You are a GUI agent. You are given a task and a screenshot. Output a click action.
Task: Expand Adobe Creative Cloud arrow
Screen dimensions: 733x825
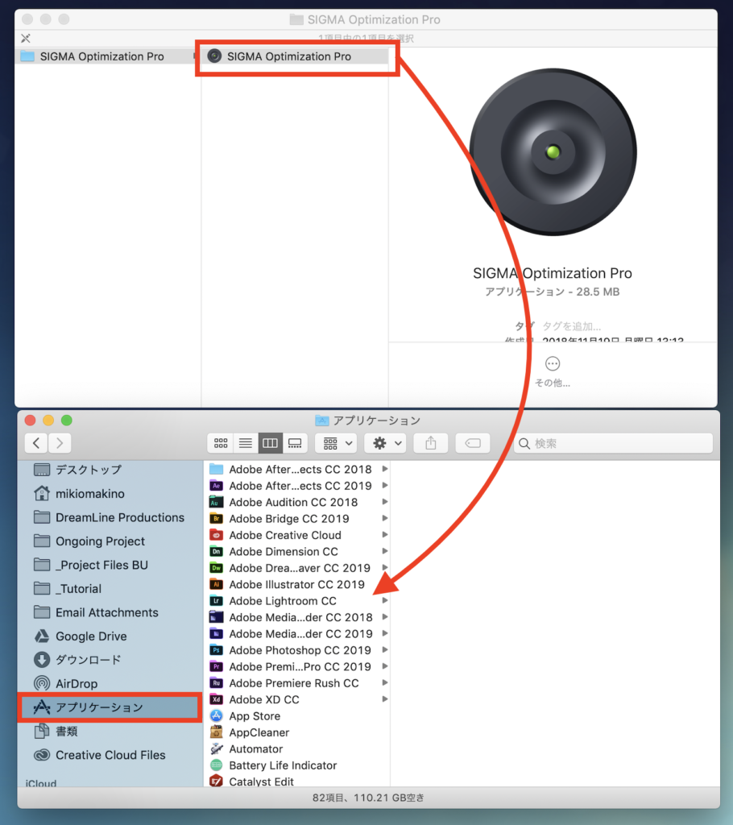tap(385, 535)
